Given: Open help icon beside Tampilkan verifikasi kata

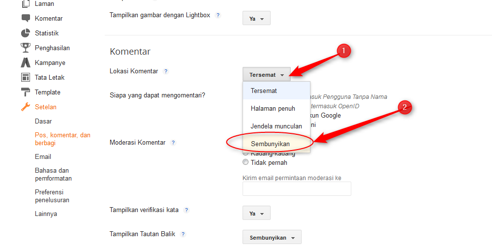Looking at the screenshot, I should [x=186, y=210].
